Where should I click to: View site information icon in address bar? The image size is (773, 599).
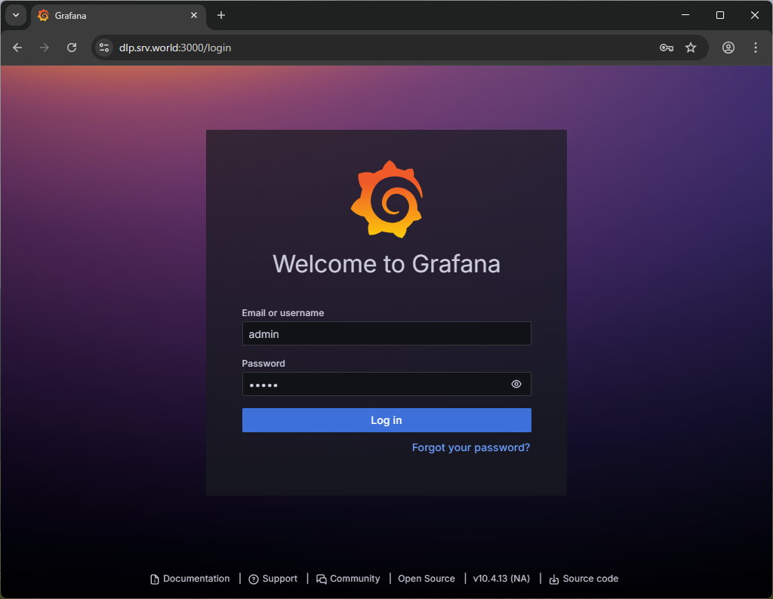click(x=105, y=48)
